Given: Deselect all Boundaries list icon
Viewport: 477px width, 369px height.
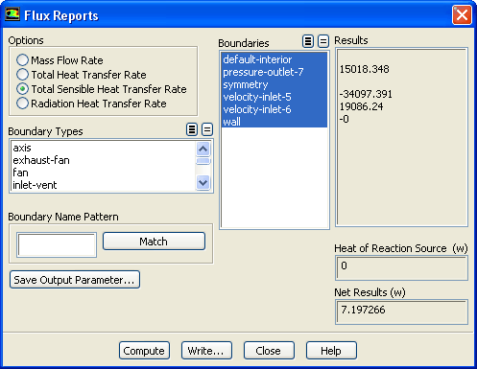Looking at the screenshot, I should pyautogui.click(x=323, y=41).
